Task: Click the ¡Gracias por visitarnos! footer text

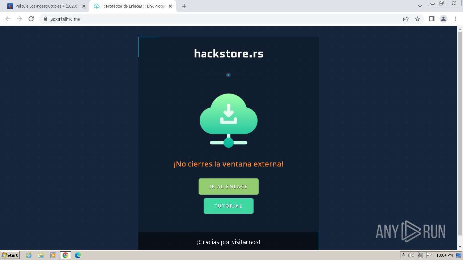Action: 229,242
